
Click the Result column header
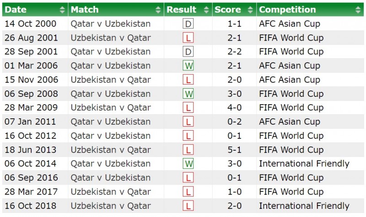pos(181,10)
